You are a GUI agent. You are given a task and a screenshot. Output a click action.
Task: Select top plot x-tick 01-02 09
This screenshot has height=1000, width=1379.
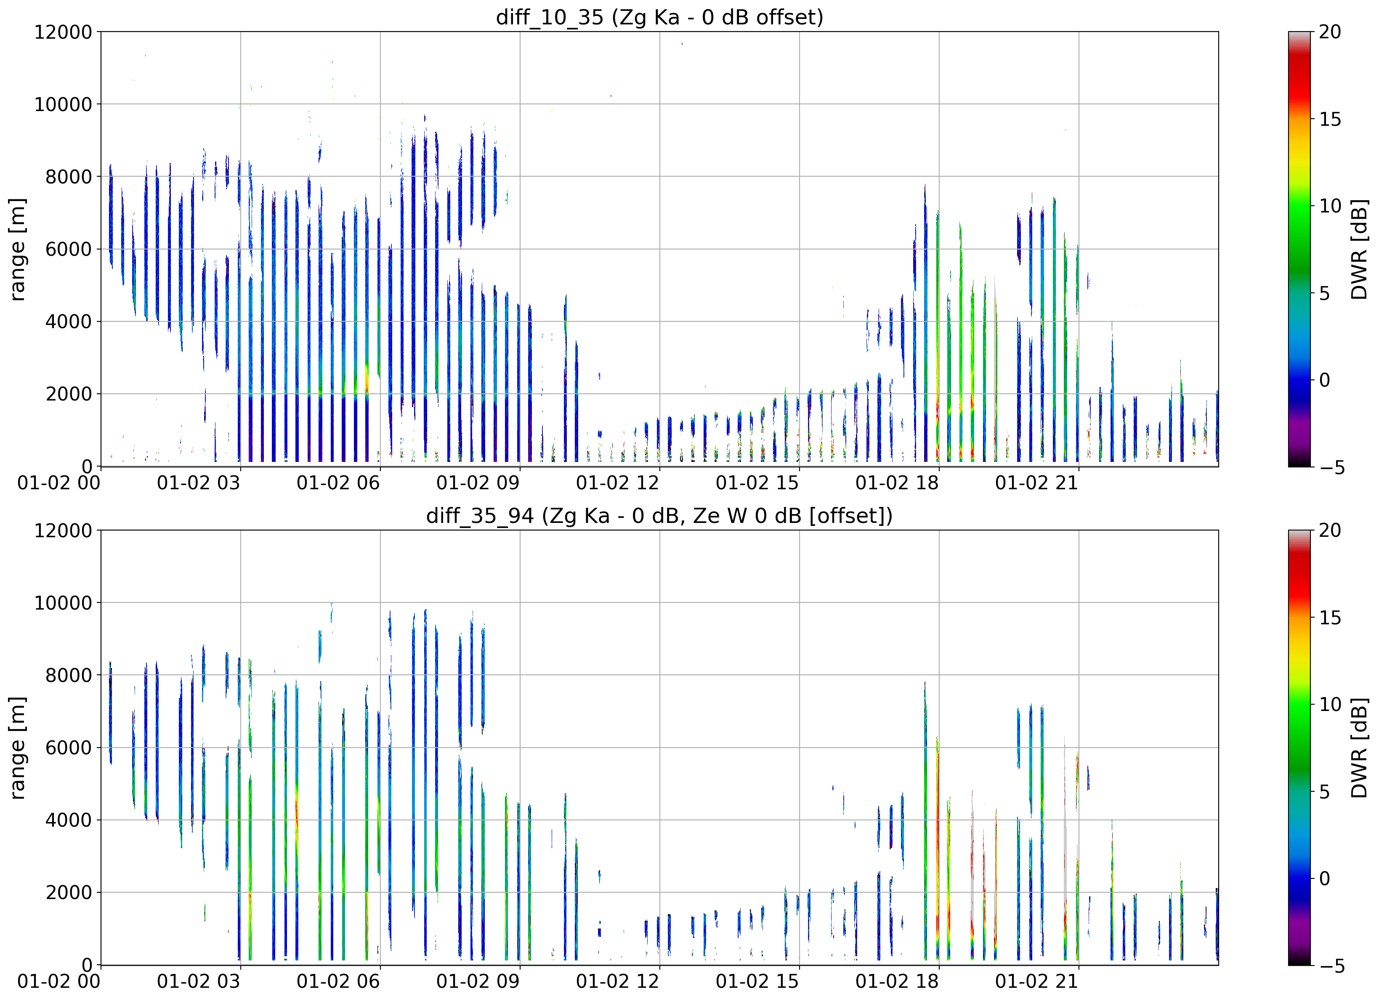tap(478, 483)
